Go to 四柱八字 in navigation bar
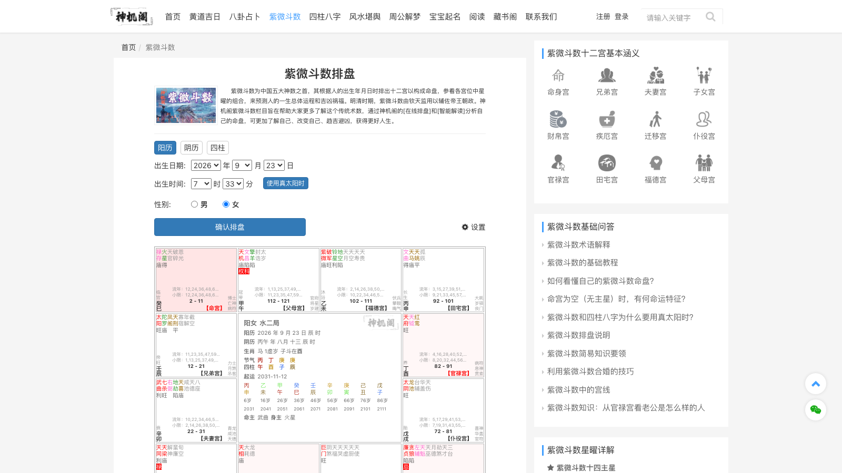 point(325,17)
